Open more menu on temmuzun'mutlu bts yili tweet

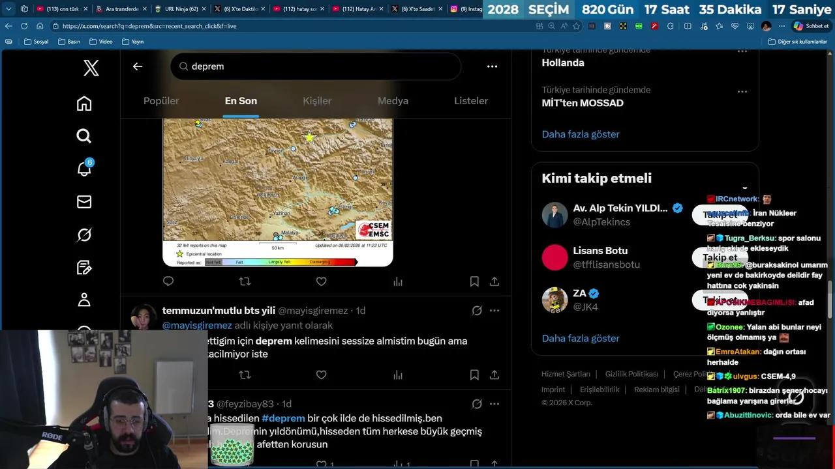(x=494, y=311)
